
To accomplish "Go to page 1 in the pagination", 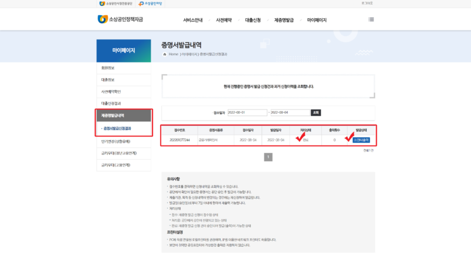I will [x=268, y=157].
